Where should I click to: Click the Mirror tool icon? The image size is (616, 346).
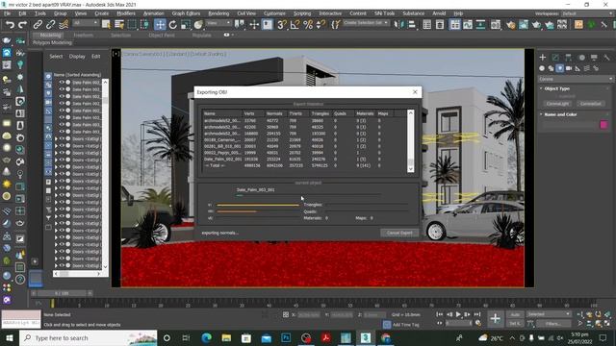point(398,25)
